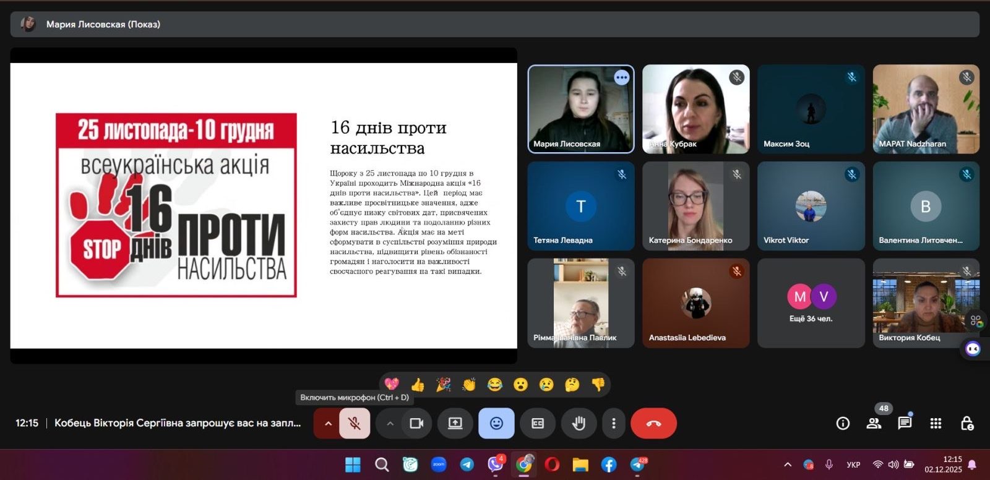Screen dimensions: 990x480
Task: Click the present screen button
Action: (455, 424)
